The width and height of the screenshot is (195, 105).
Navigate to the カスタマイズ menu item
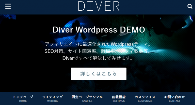pos(145,97)
